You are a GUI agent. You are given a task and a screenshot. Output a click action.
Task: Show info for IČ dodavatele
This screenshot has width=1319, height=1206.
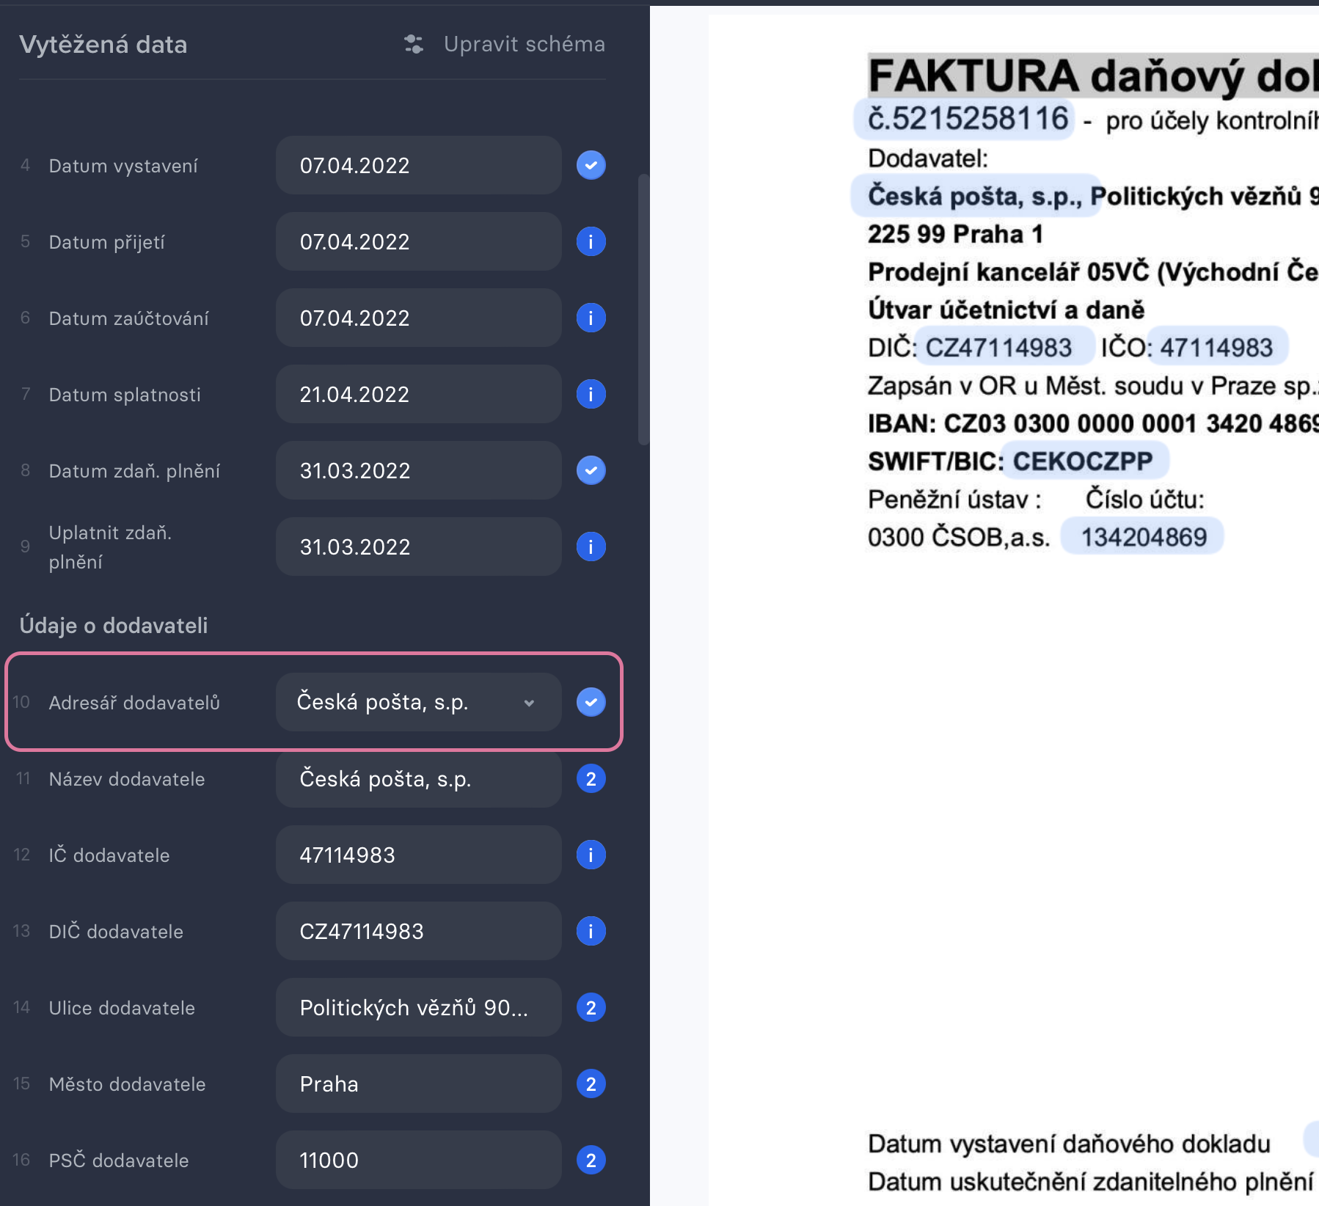click(591, 855)
